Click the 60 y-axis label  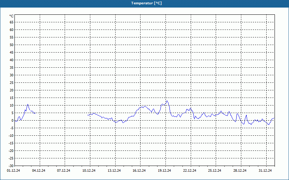point(12,30)
